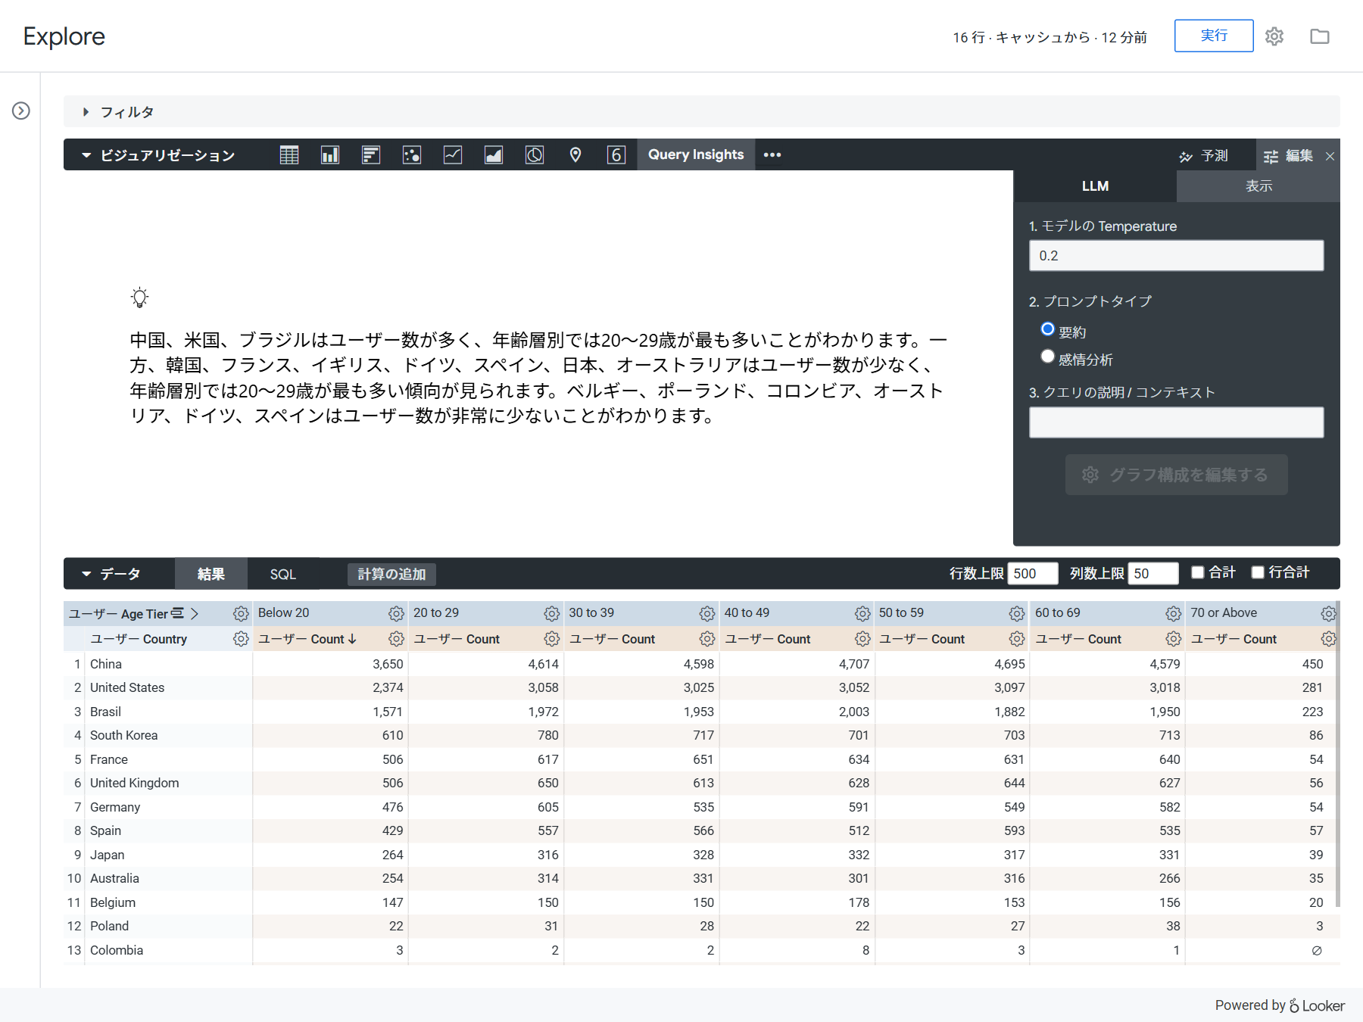Open more visualization options (three dots)
Image resolution: width=1363 pixels, height=1022 pixels.
[x=772, y=154]
